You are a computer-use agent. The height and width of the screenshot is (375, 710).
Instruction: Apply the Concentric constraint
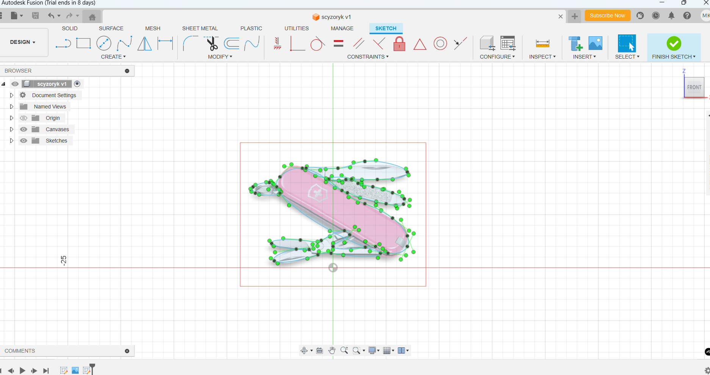440,43
